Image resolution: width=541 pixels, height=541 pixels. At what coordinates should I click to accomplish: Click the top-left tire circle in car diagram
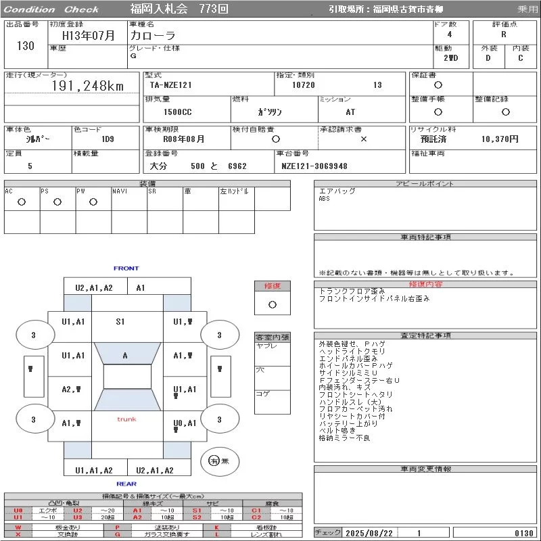(33, 335)
